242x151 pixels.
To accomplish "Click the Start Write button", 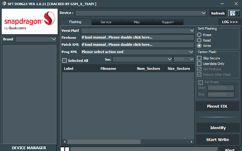I will [218, 140].
